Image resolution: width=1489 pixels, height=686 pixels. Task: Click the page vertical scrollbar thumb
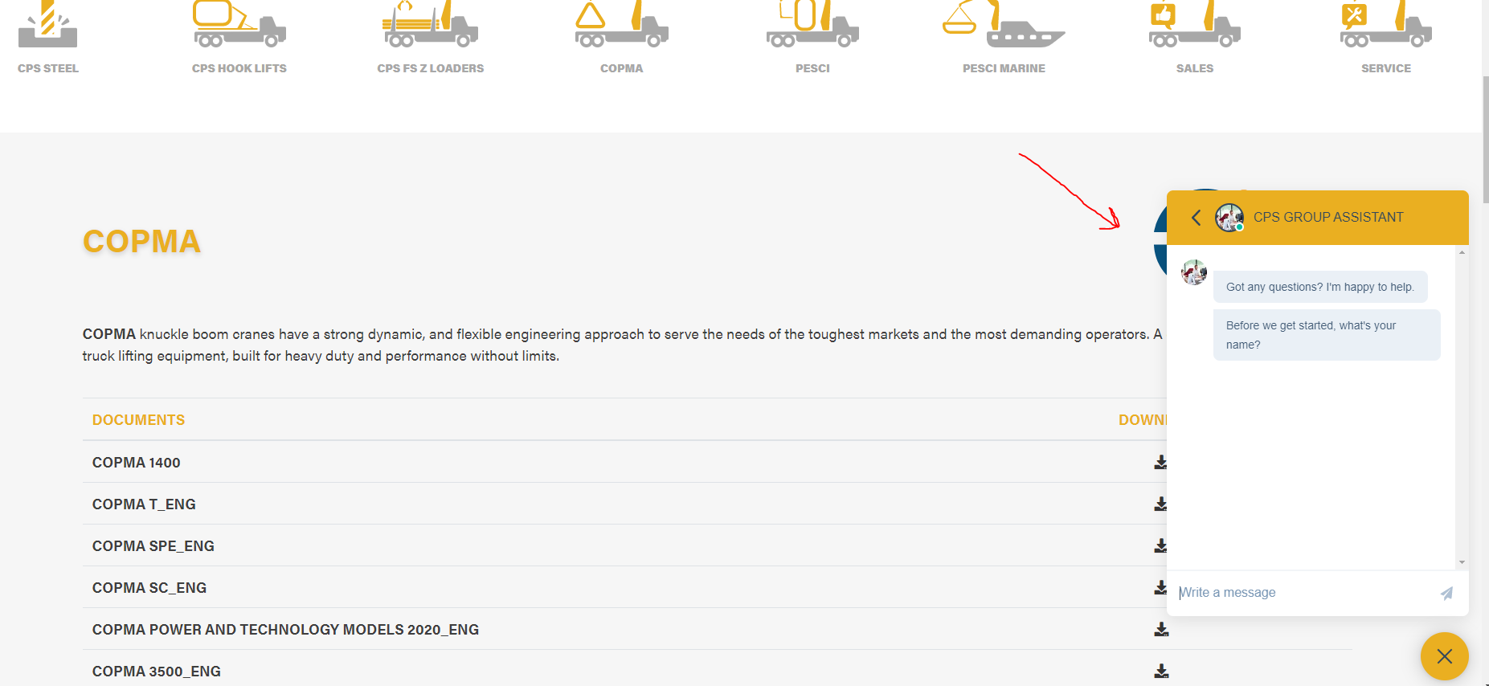point(1485,139)
